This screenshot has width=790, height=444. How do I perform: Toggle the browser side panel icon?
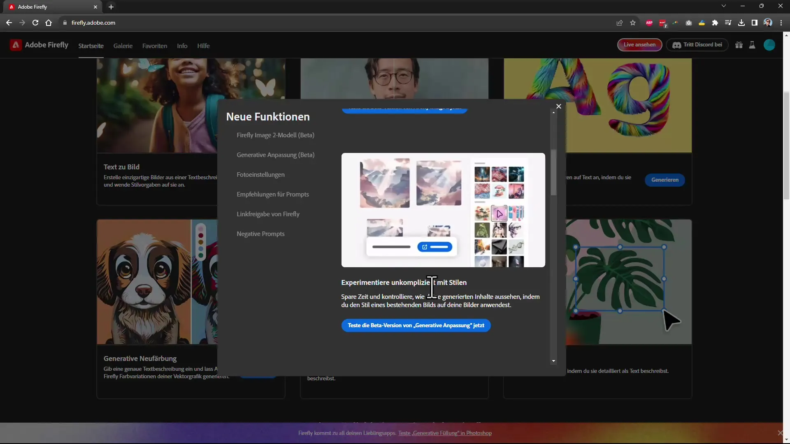pyautogui.click(x=755, y=23)
